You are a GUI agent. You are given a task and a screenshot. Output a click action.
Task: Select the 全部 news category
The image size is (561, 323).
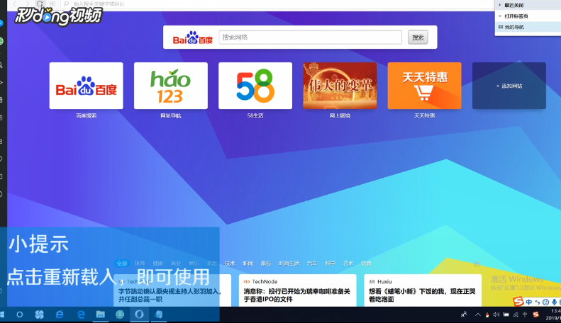(x=122, y=263)
